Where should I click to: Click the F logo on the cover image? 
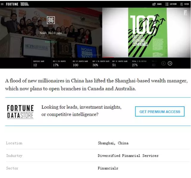185,13
